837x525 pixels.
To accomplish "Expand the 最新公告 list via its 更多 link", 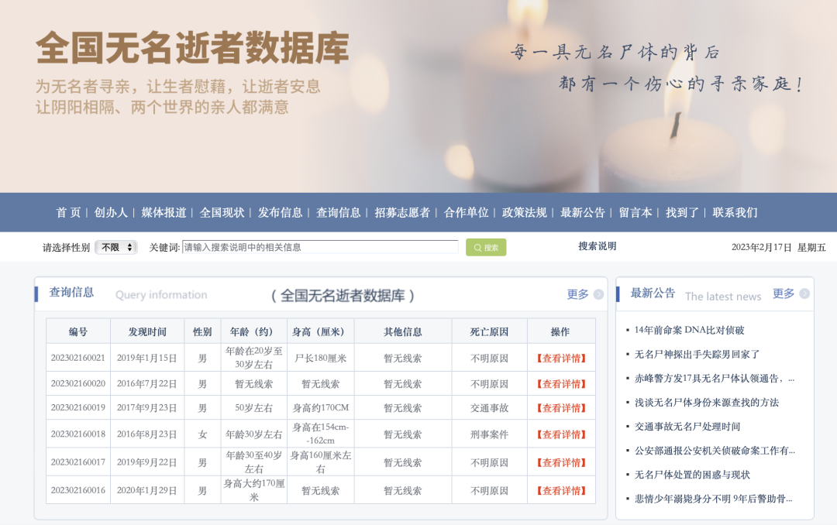I will [784, 294].
